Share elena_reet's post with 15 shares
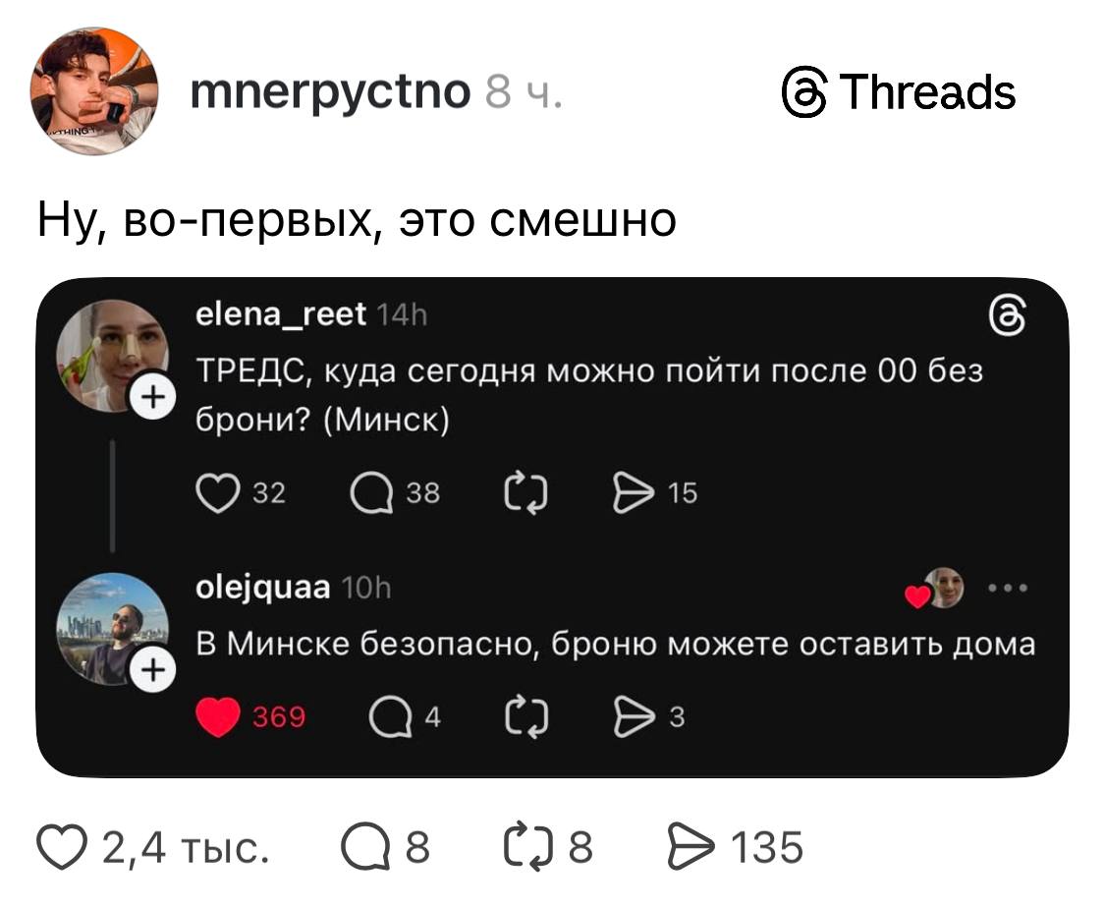Viewport: 1105px width, 907px height. coord(630,493)
